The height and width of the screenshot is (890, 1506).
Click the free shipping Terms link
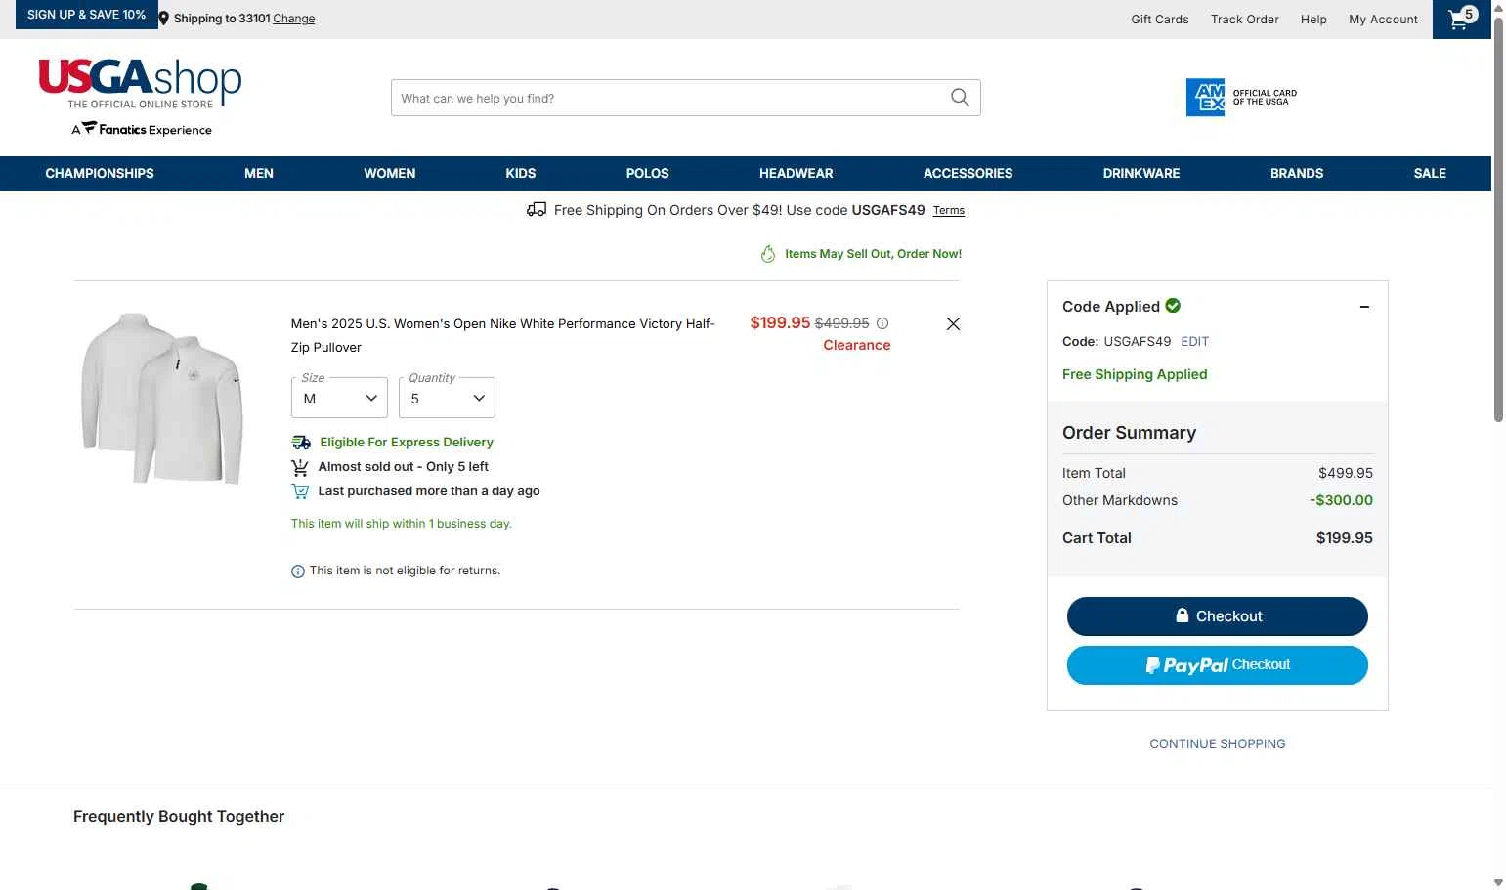(x=949, y=211)
